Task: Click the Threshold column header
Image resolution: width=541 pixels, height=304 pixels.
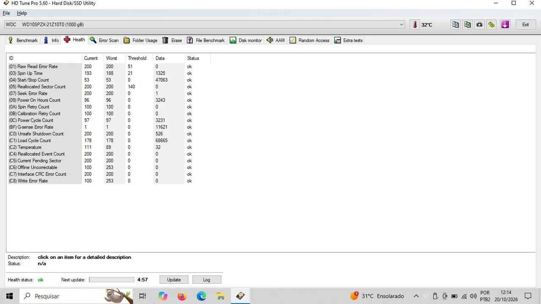Action: point(139,58)
